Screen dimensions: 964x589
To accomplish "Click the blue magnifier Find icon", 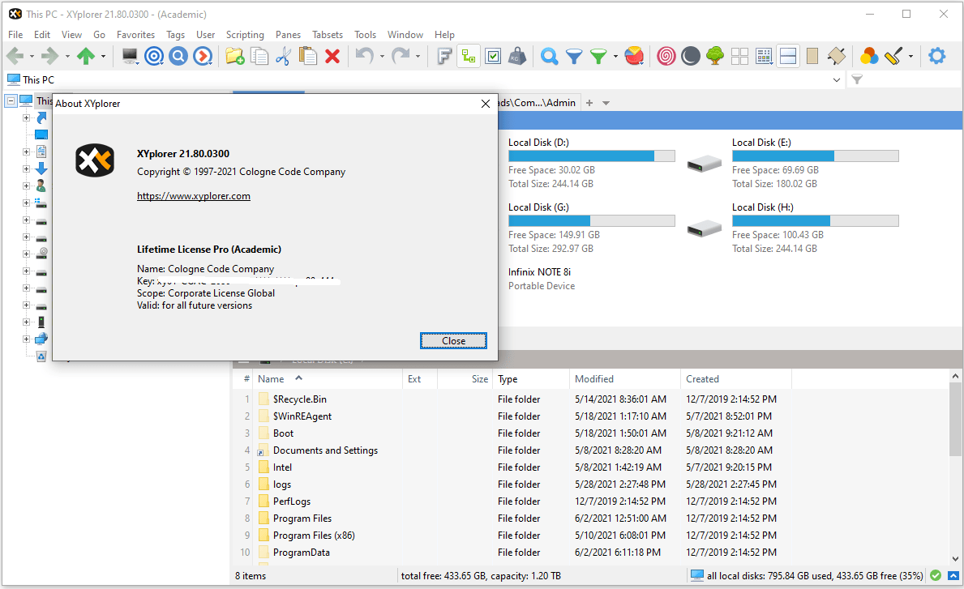I will (178, 57).
